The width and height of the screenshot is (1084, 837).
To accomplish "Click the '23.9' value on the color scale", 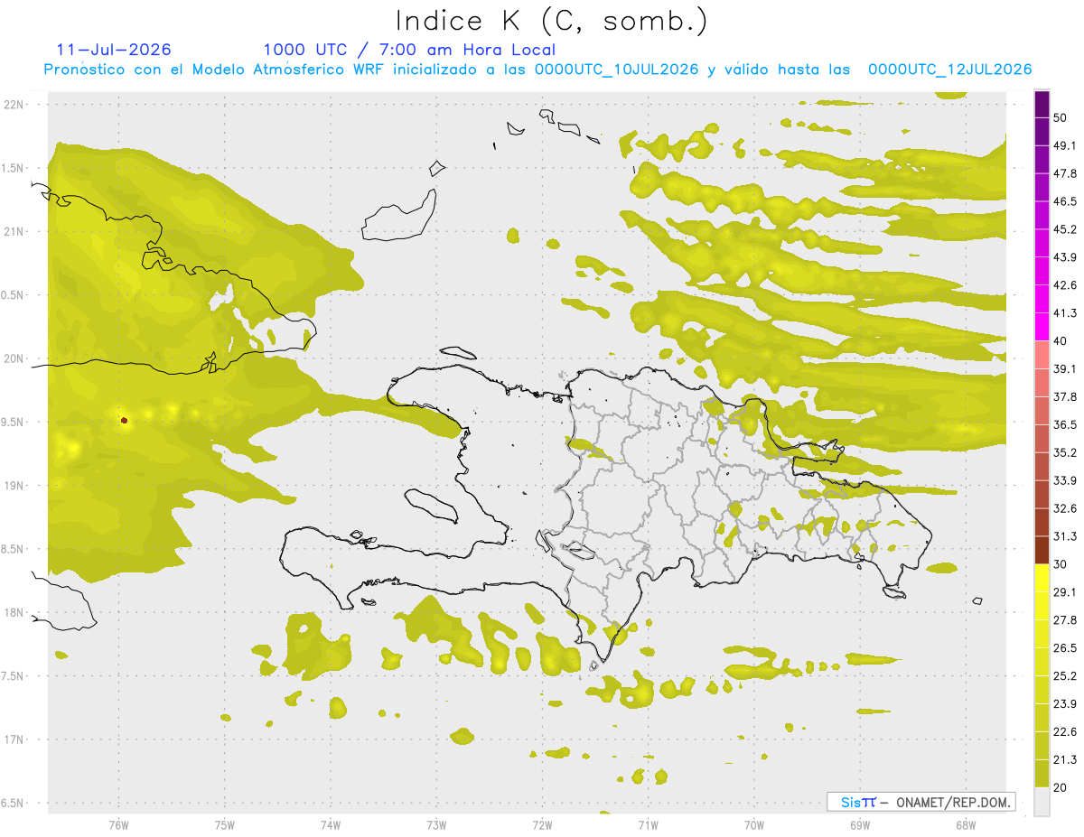I will pos(1066,704).
